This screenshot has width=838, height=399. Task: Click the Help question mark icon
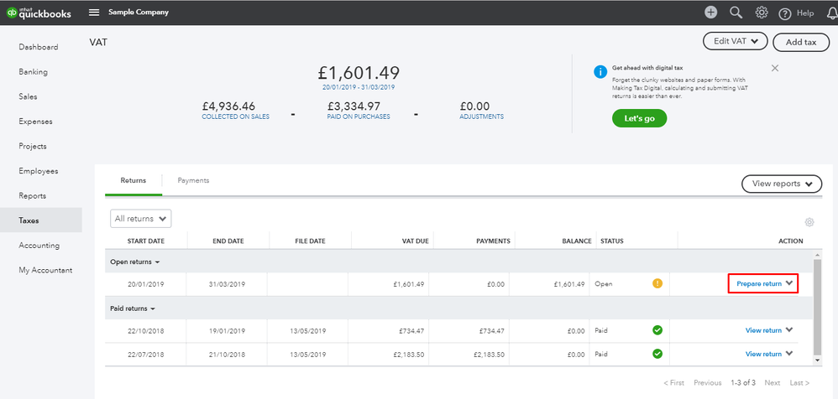coord(786,13)
